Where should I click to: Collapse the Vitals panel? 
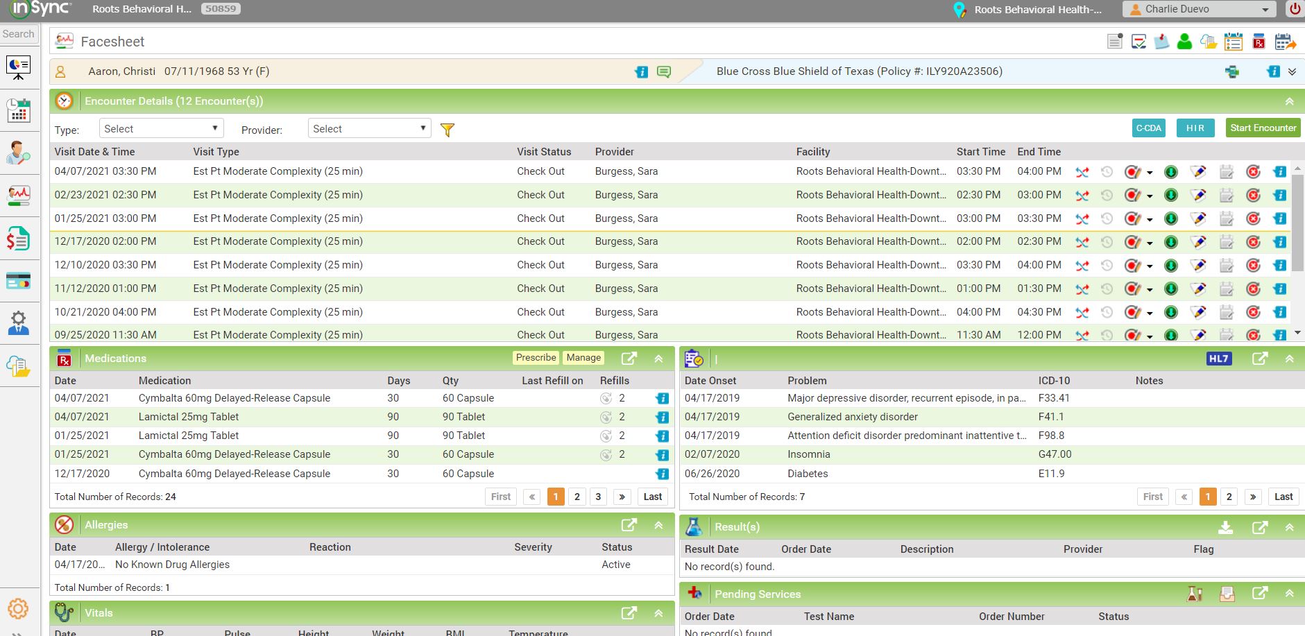pos(658,614)
